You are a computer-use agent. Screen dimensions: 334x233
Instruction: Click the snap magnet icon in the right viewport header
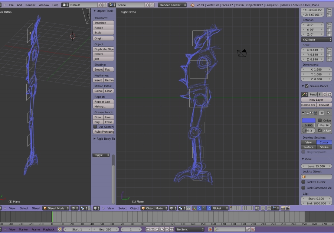(x=269, y=208)
